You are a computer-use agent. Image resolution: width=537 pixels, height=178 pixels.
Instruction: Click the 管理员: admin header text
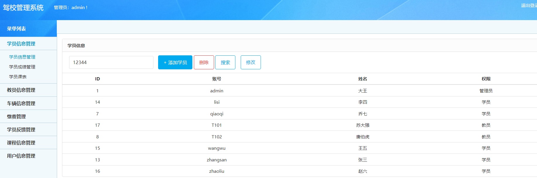71,8
